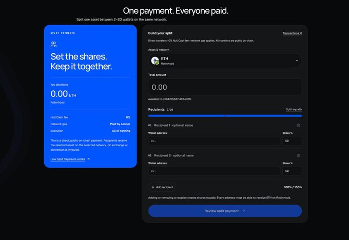Click the 'Paid by sender' network gas value
Image resolution: width=349 pixels, height=240 pixels.
tap(120, 124)
